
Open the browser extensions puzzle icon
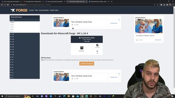[161, 5]
